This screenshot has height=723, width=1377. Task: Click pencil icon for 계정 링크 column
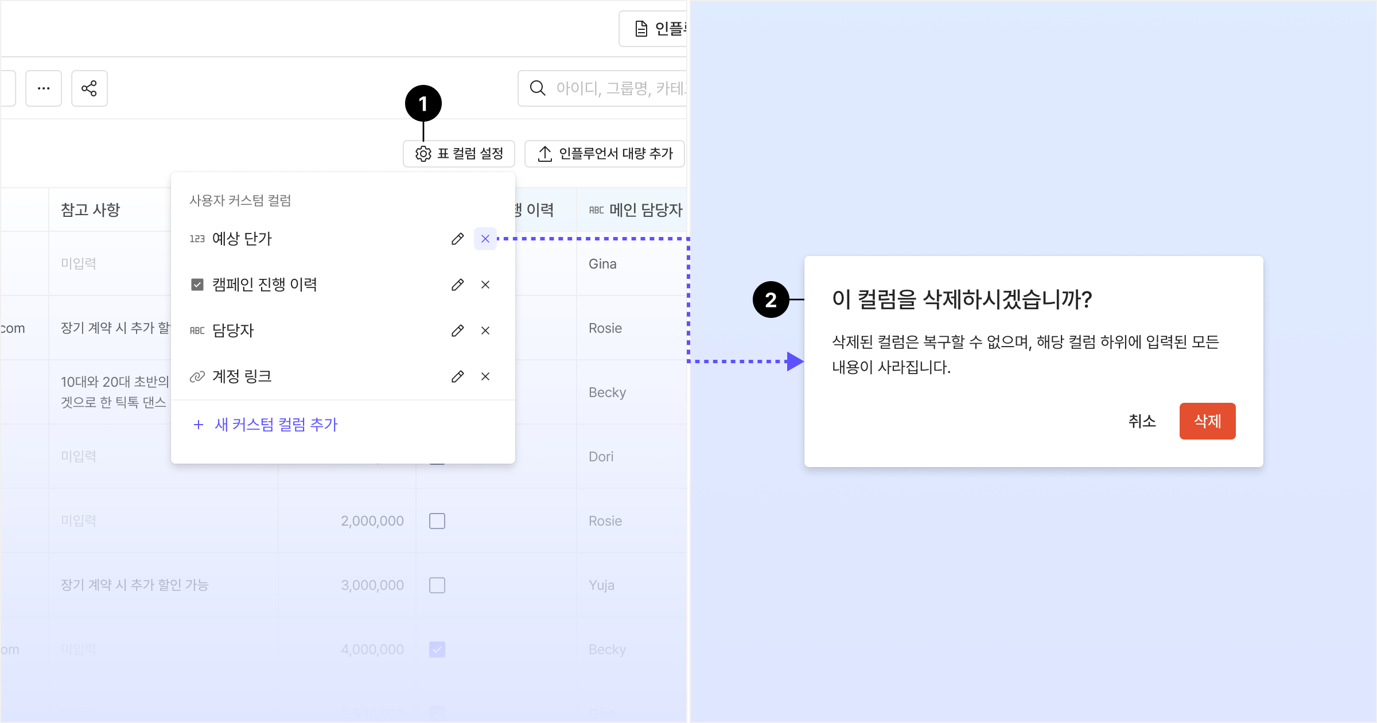[457, 376]
